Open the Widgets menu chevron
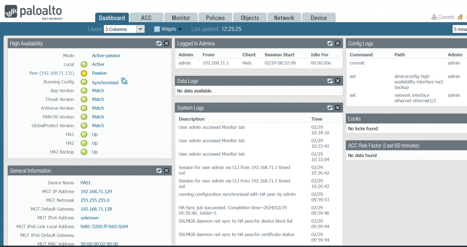The height and width of the screenshot is (247, 467). pos(180,29)
